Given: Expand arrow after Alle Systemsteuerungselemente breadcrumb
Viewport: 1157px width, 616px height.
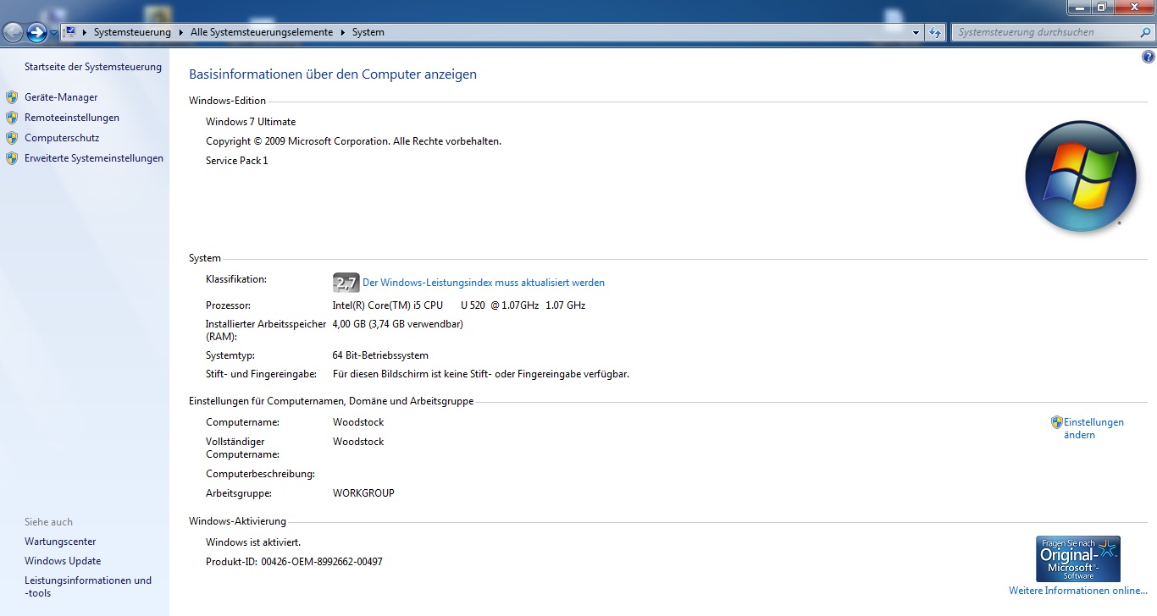Looking at the screenshot, I should tap(343, 32).
